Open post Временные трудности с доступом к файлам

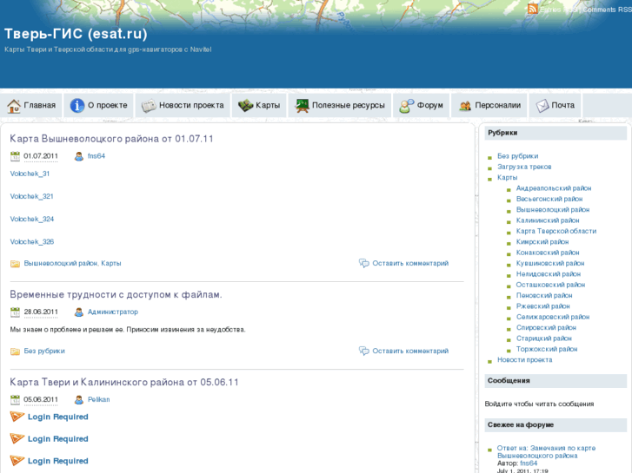coord(116,295)
